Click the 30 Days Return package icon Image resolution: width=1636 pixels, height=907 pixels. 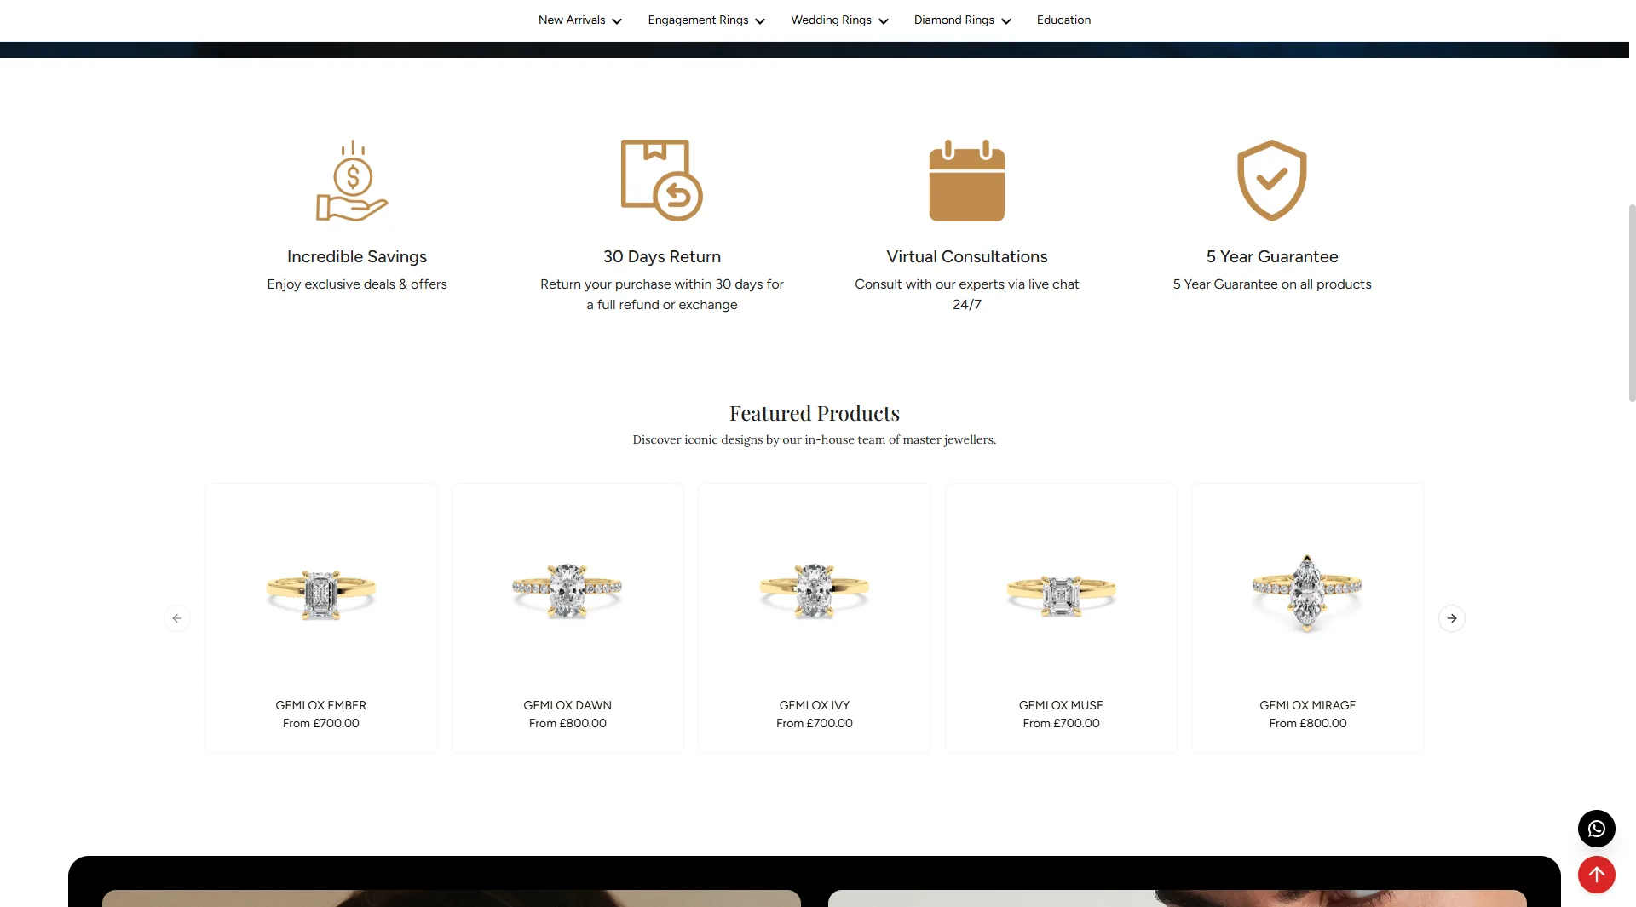click(661, 181)
